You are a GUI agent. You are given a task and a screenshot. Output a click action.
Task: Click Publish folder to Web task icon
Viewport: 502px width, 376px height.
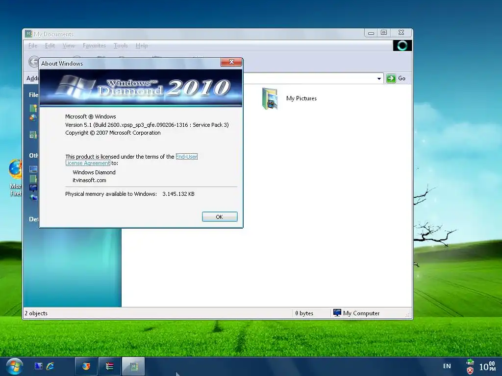click(33, 118)
